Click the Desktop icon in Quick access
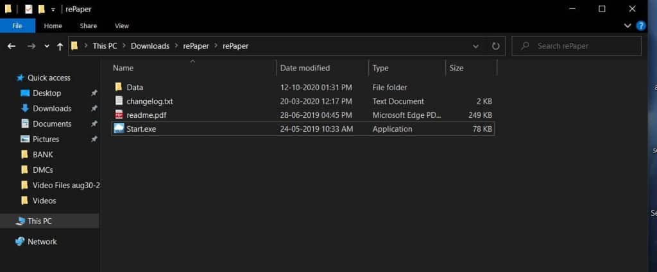The height and width of the screenshot is (272, 657). pos(25,93)
